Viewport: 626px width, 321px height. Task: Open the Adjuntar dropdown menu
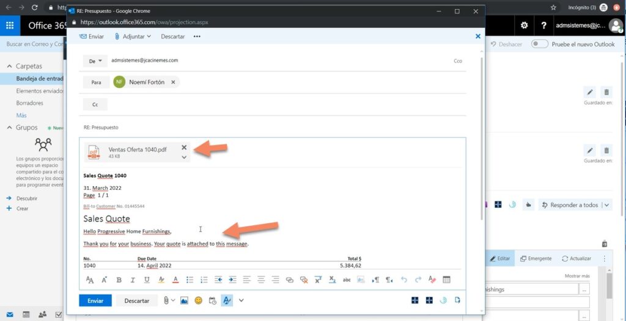coord(133,37)
